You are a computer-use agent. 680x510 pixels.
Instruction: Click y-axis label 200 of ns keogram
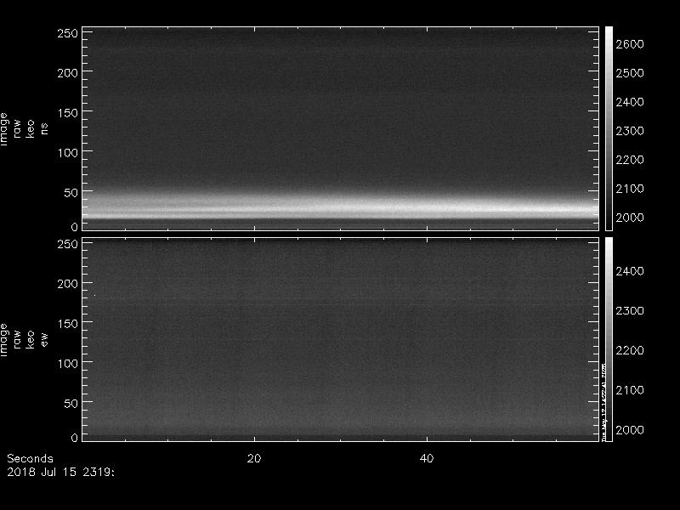[68, 73]
